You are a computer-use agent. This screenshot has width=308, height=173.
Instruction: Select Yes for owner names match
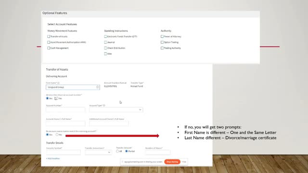47,135
